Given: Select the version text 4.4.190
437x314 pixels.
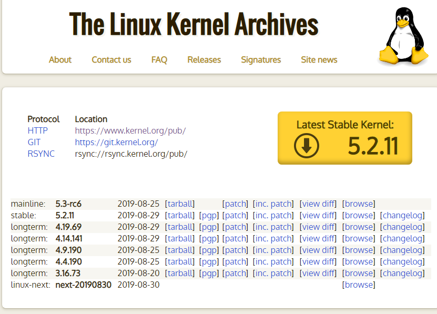Looking at the screenshot, I should [x=68, y=262].
